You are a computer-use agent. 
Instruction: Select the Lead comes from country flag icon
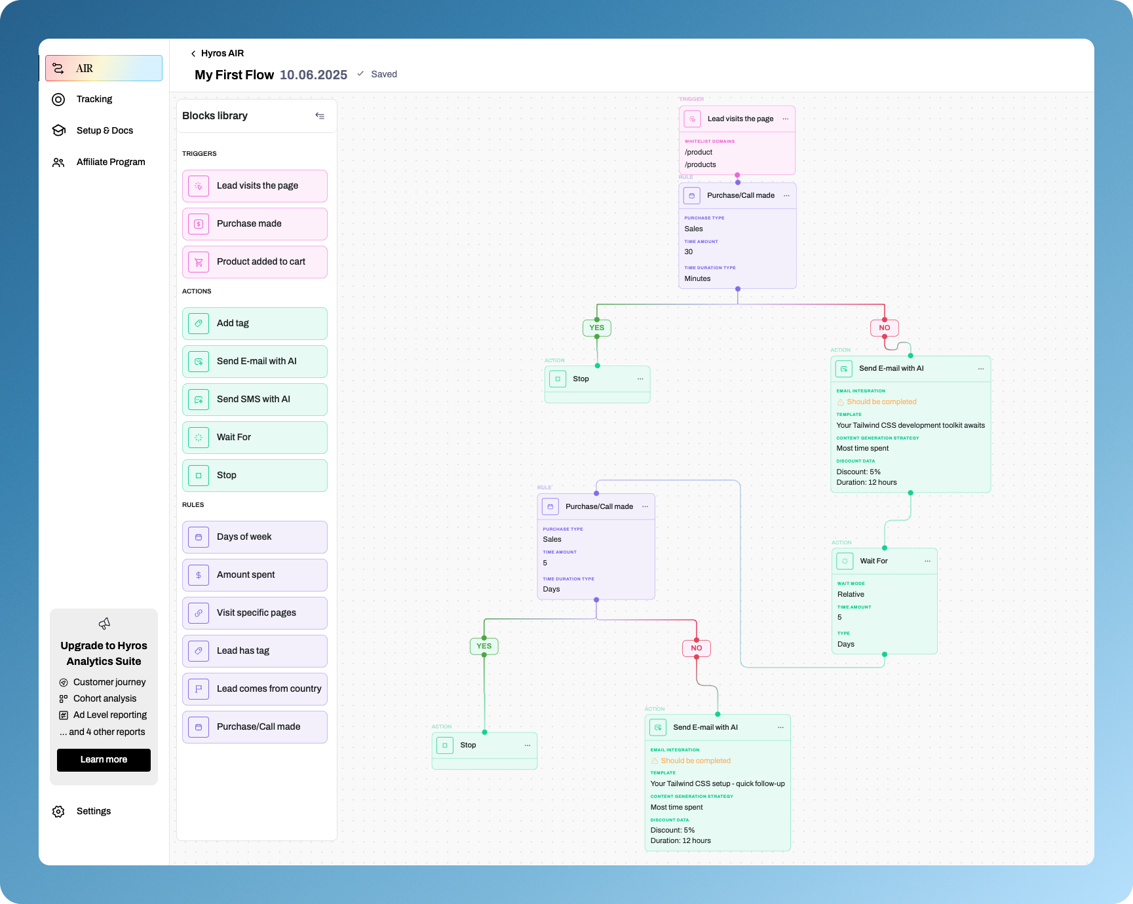[199, 689]
